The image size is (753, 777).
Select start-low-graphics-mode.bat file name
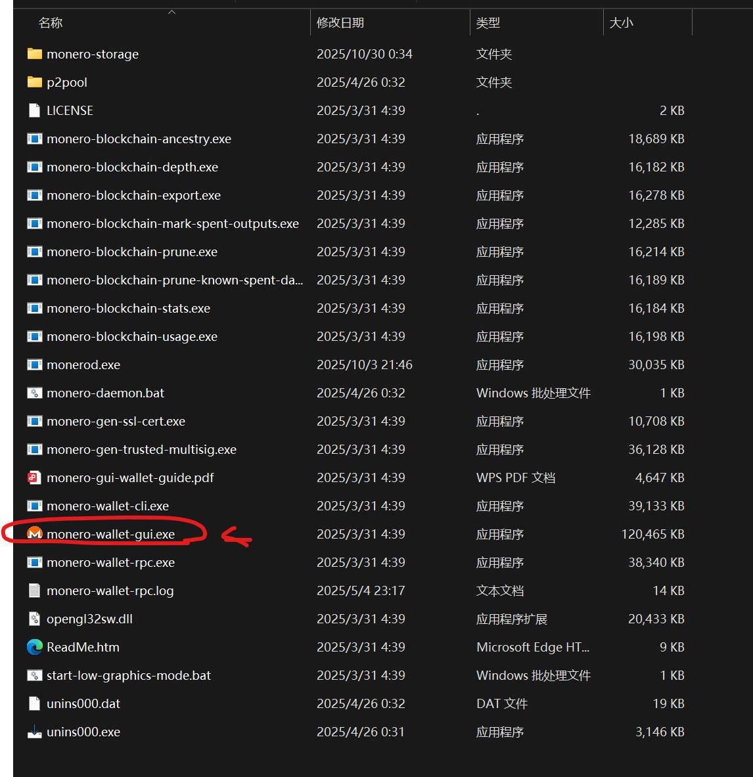click(129, 675)
